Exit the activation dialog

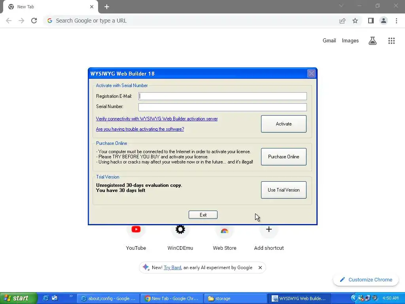(203, 215)
